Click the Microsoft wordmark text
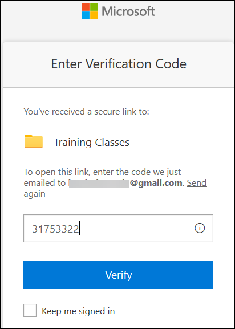 pos(128,11)
